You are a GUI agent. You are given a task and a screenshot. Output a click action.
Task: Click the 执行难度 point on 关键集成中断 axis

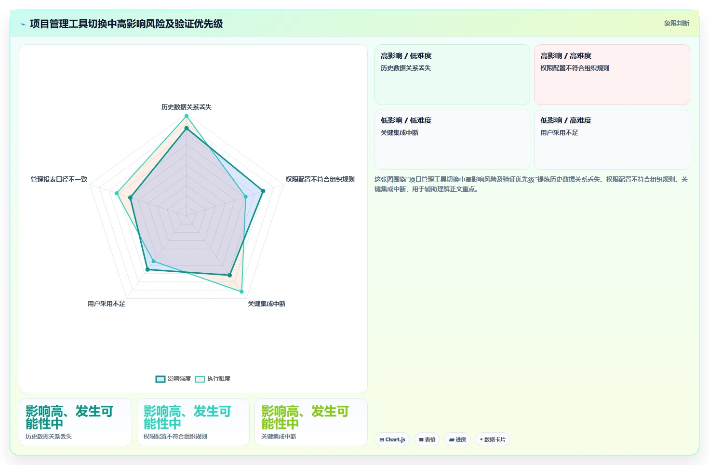pyautogui.click(x=242, y=292)
